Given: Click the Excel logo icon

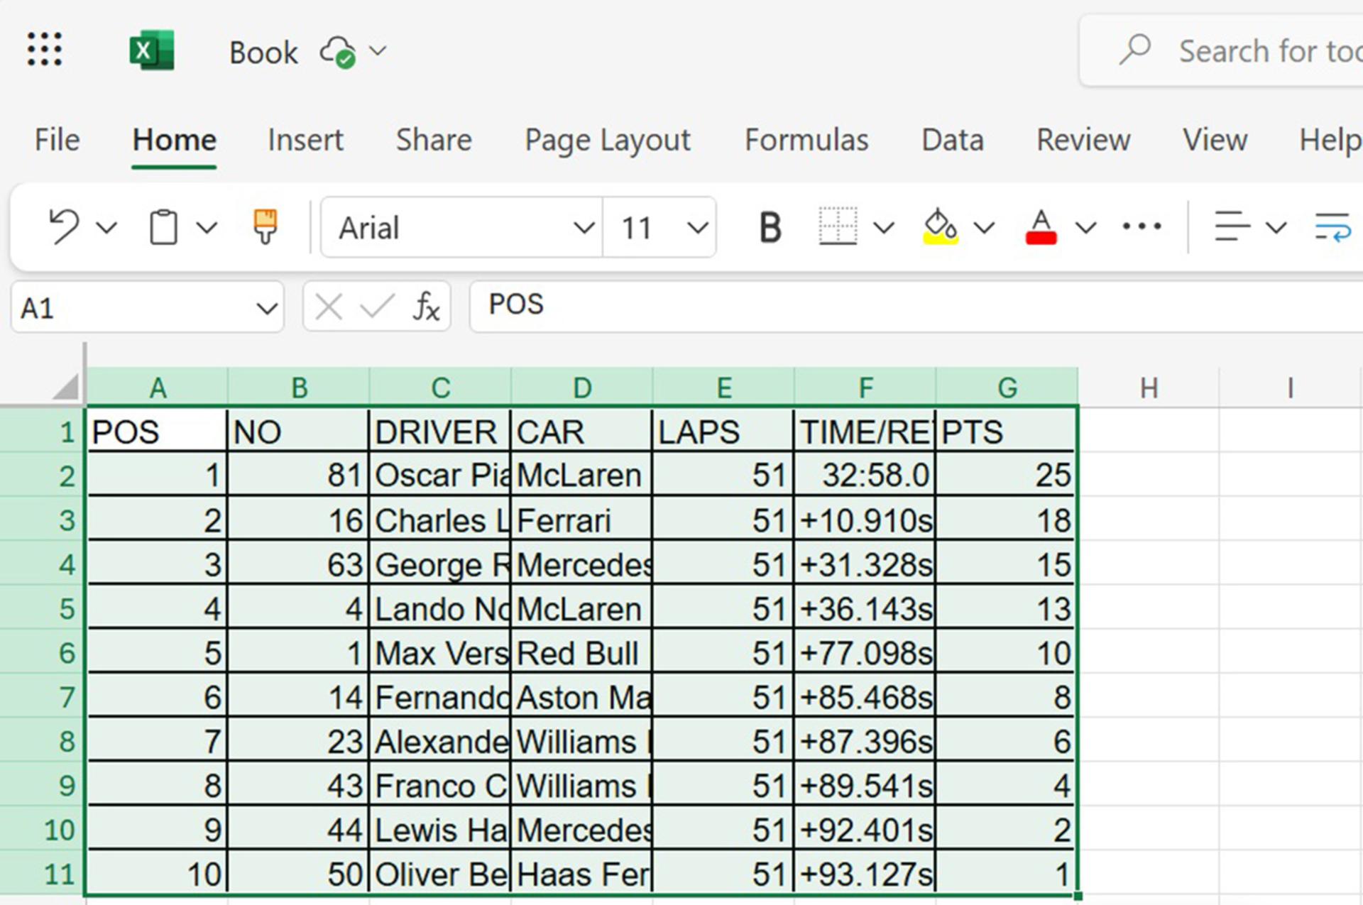Looking at the screenshot, I should pos(151,50).
